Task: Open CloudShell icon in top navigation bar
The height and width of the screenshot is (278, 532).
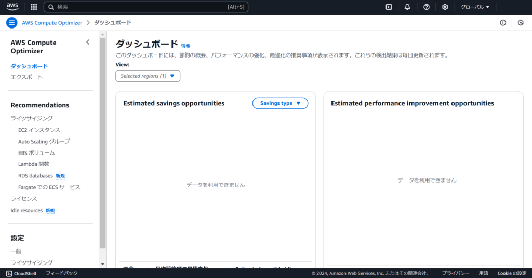Action: [x=389, y=7]
